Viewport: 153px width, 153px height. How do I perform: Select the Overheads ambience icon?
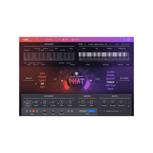point(83,102)
